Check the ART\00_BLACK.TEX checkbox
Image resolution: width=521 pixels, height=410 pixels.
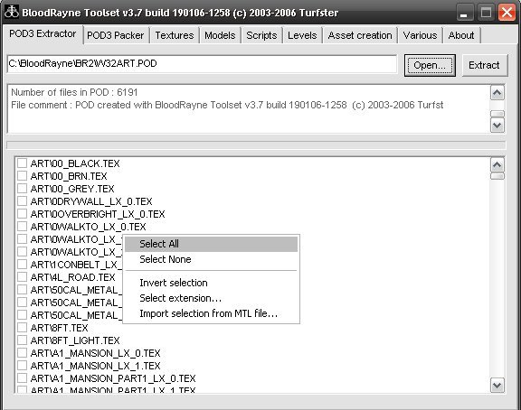coord(22,163)
